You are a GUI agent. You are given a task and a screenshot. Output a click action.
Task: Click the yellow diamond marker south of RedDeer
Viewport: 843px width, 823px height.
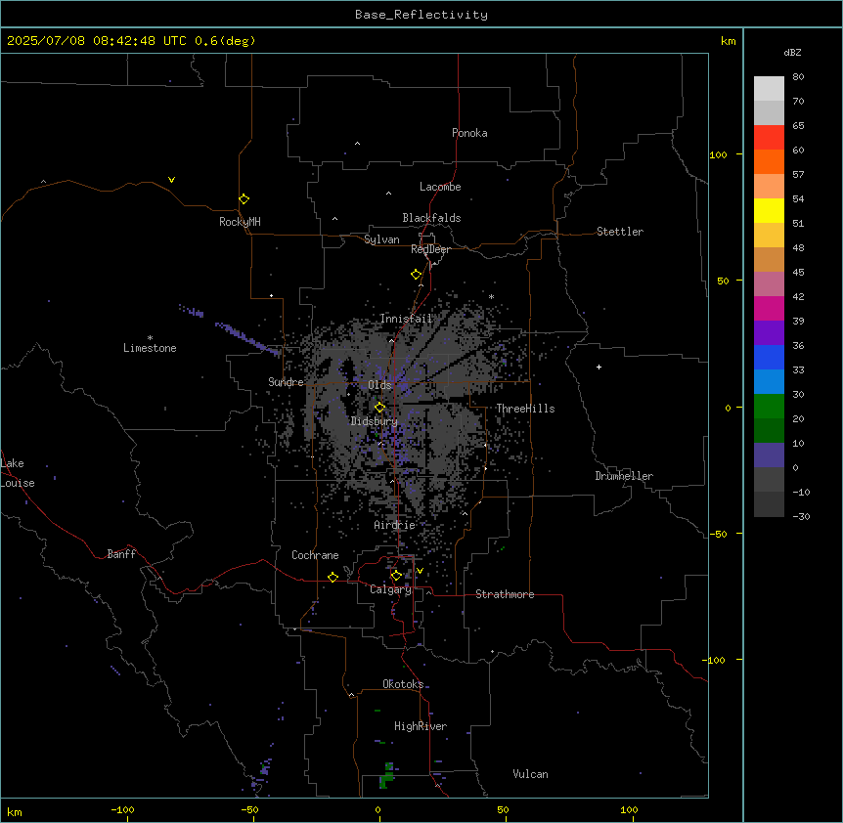click(x=416, y=275)
